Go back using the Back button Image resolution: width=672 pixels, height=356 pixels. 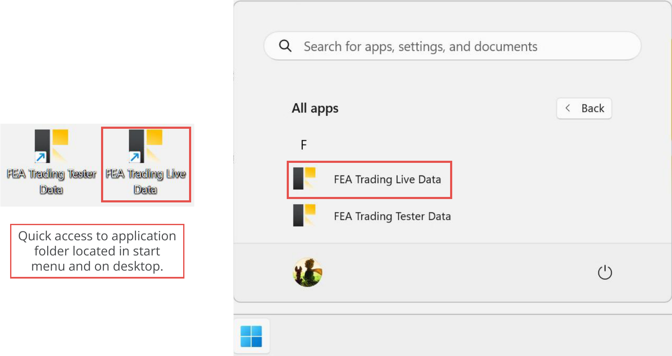[584, 109]
